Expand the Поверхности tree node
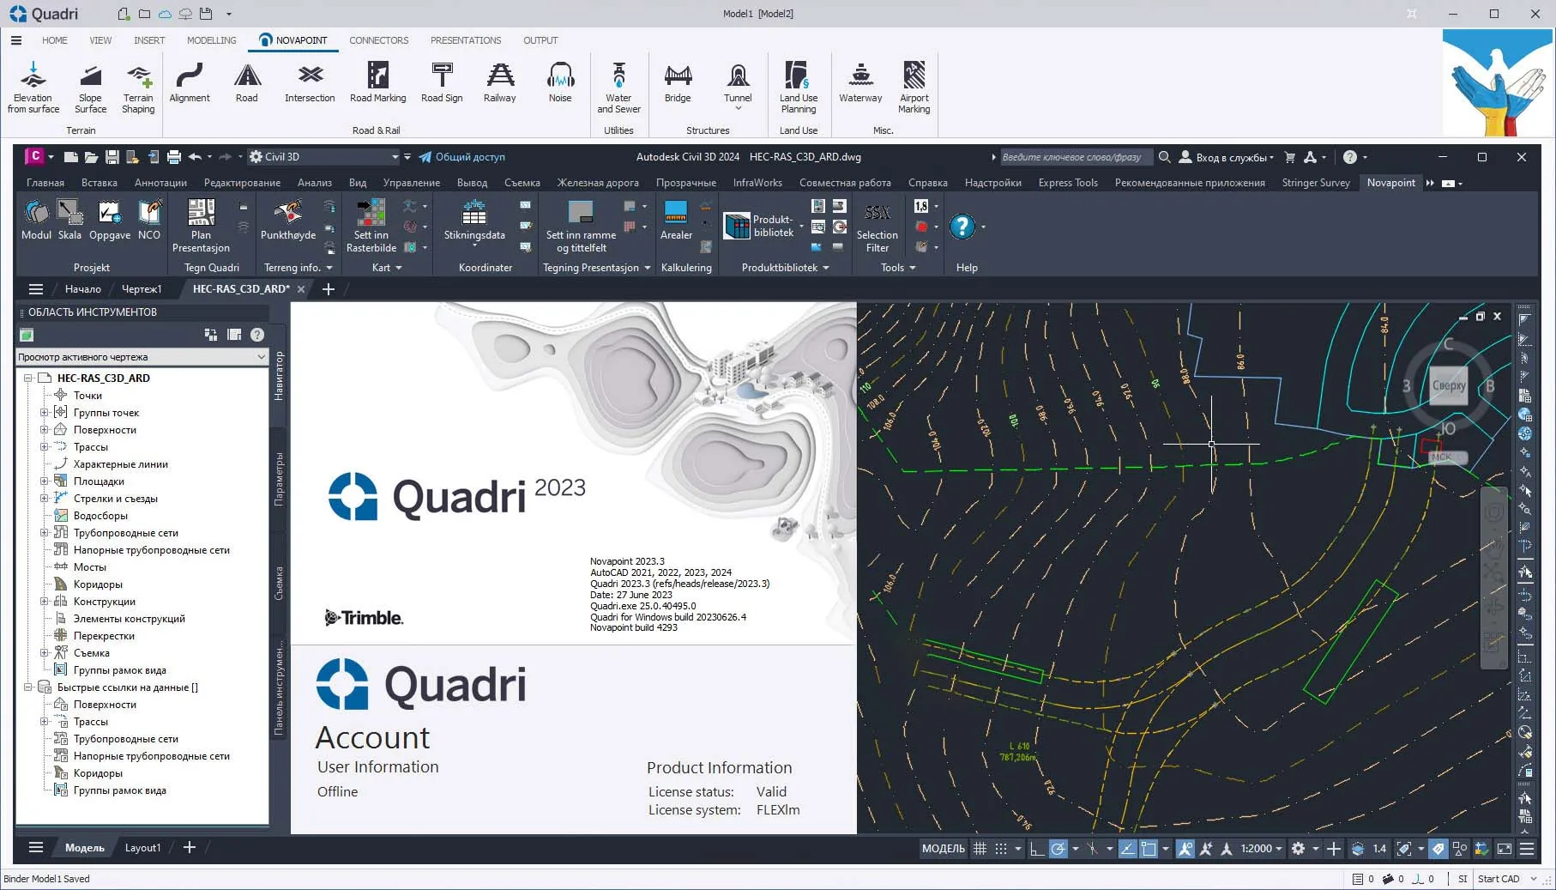Screen dimensions: 1556x890 pos(45,430)
